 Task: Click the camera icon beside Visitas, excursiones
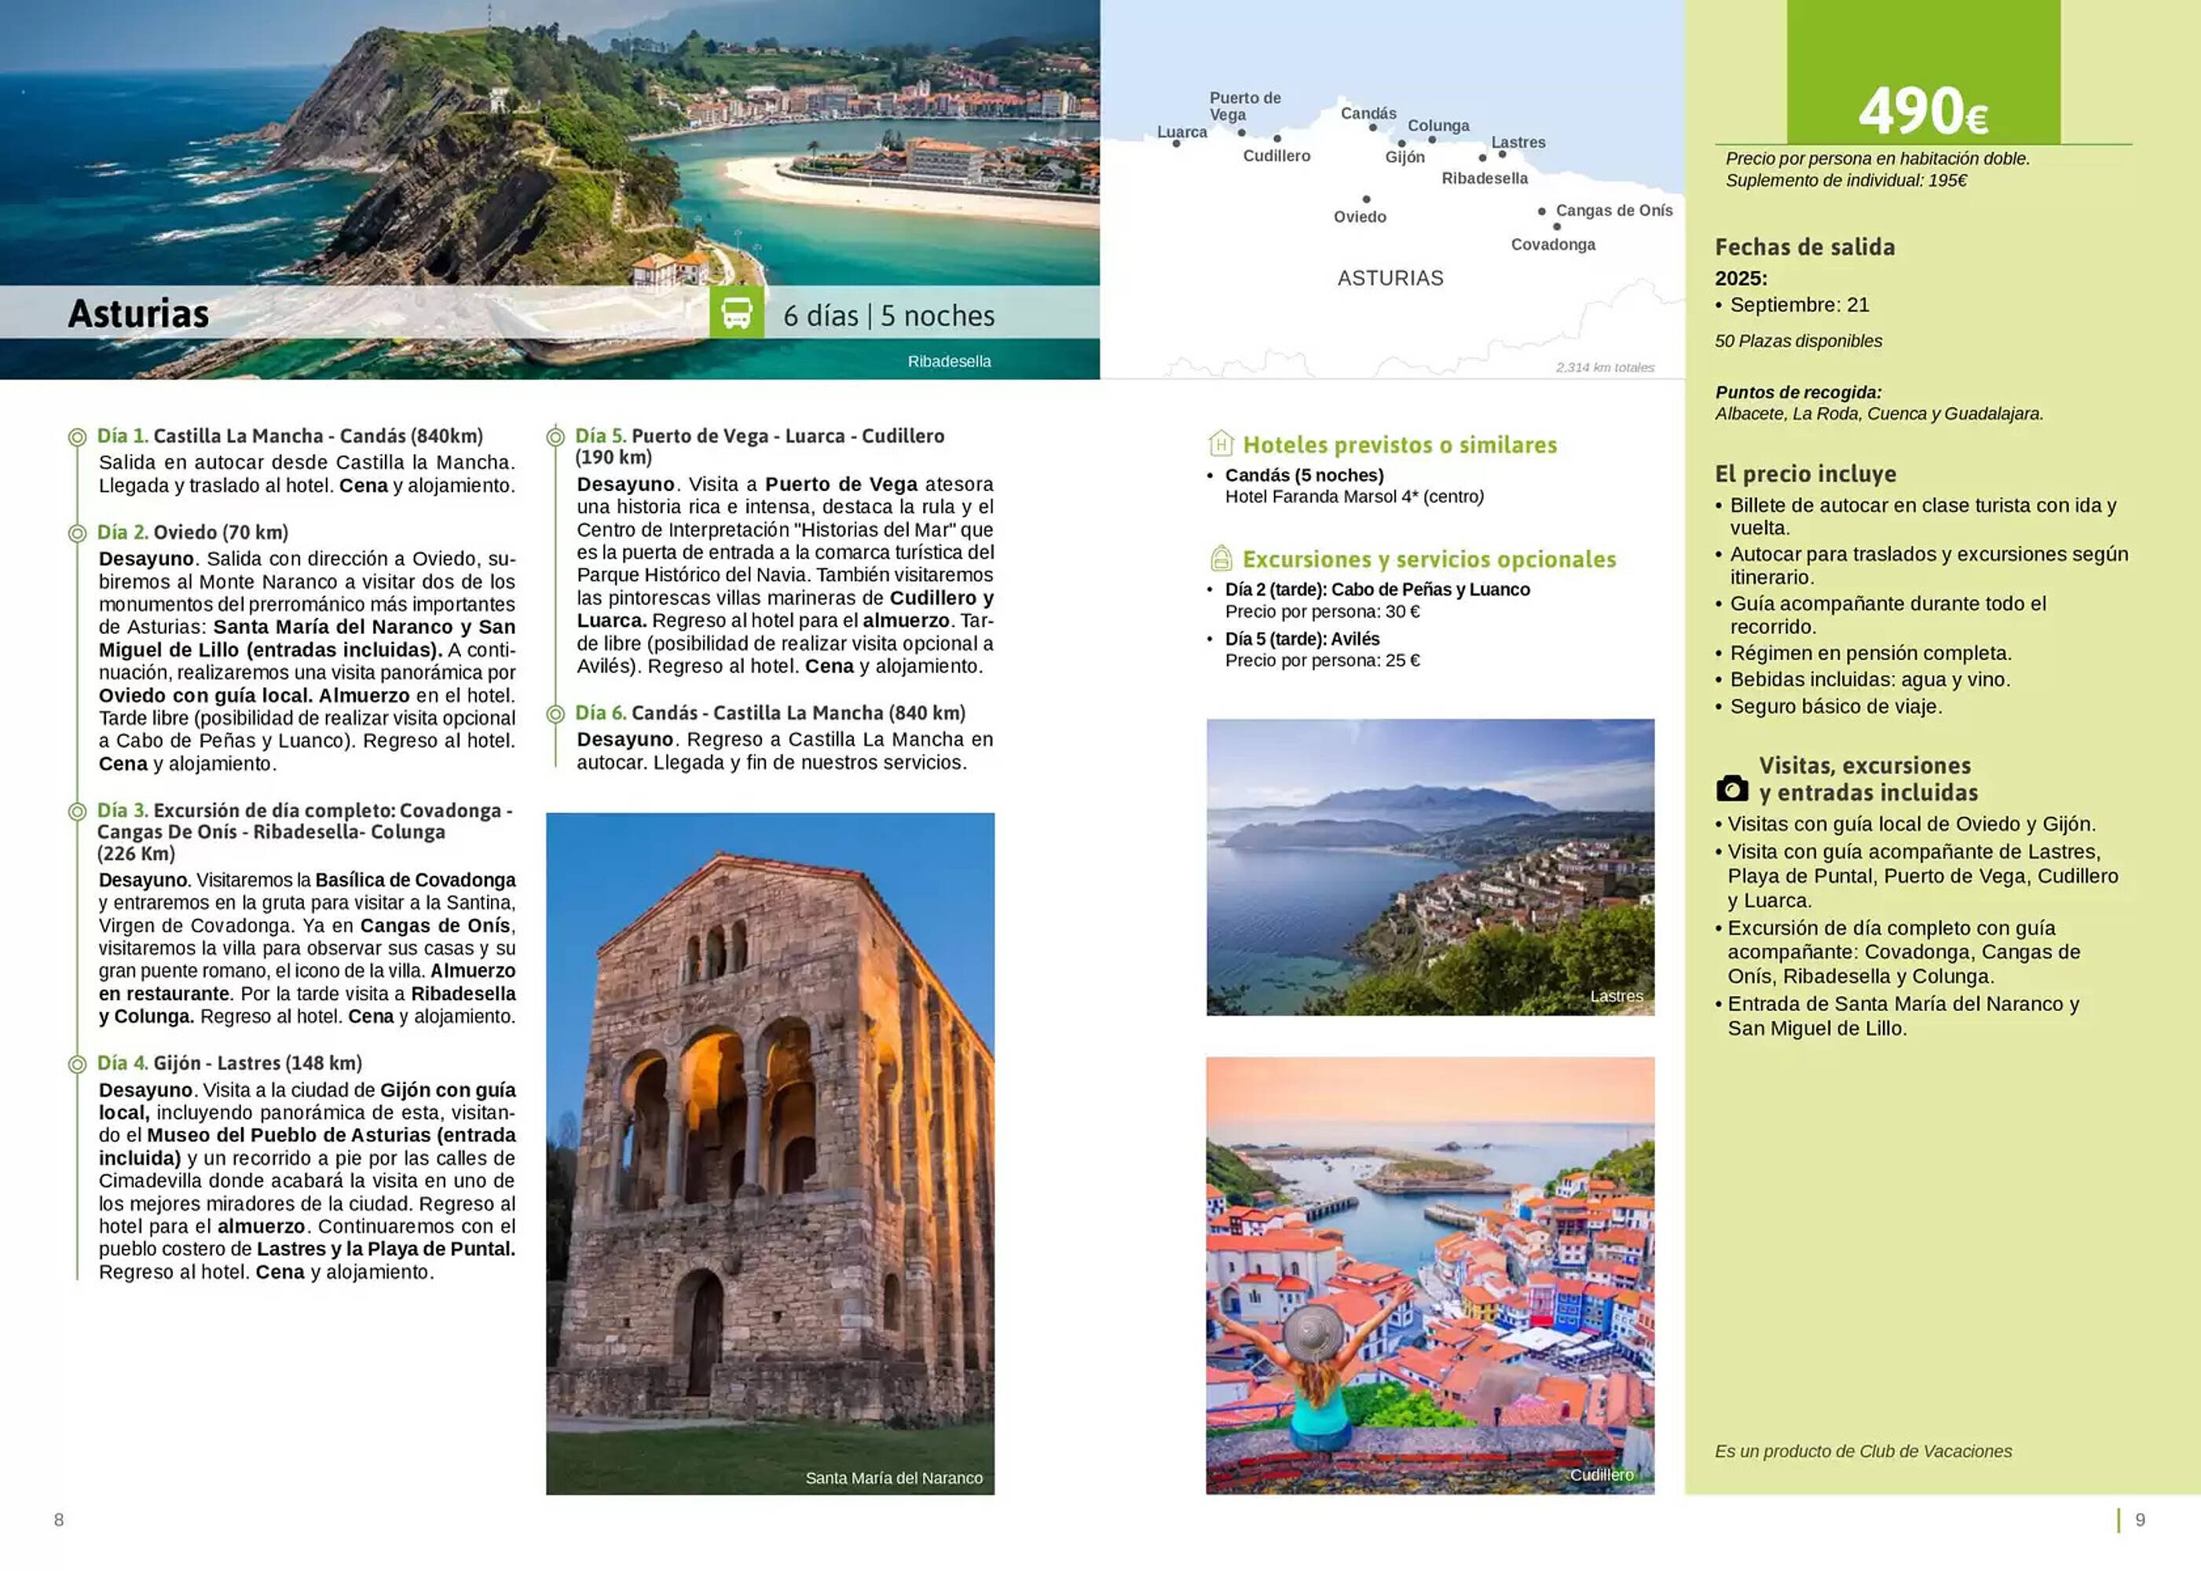[1732, 789]
